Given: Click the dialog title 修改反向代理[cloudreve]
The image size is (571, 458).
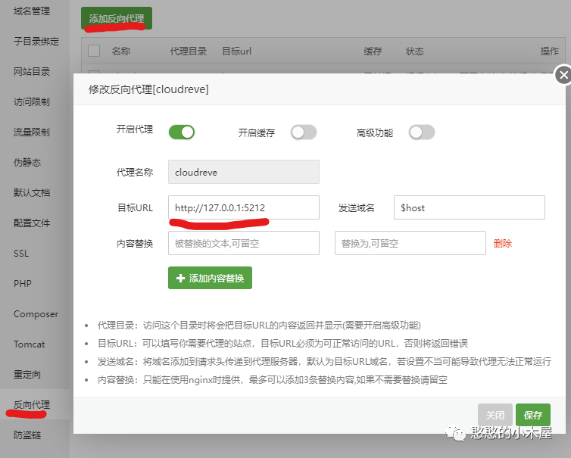Looking at the screenshot, I should point(148,89).
